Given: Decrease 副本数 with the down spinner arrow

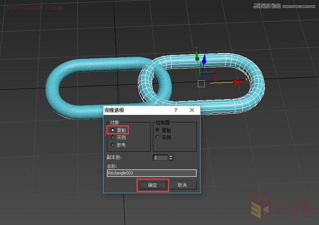Looking at the screenshot, I should 171,159.
